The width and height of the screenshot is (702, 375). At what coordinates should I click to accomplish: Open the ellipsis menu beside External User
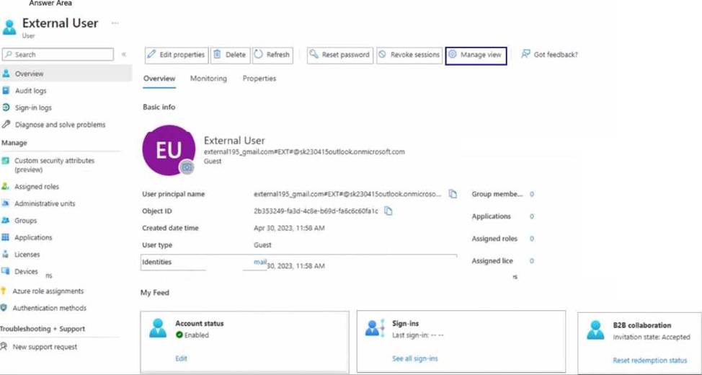(x=115, y=23)
